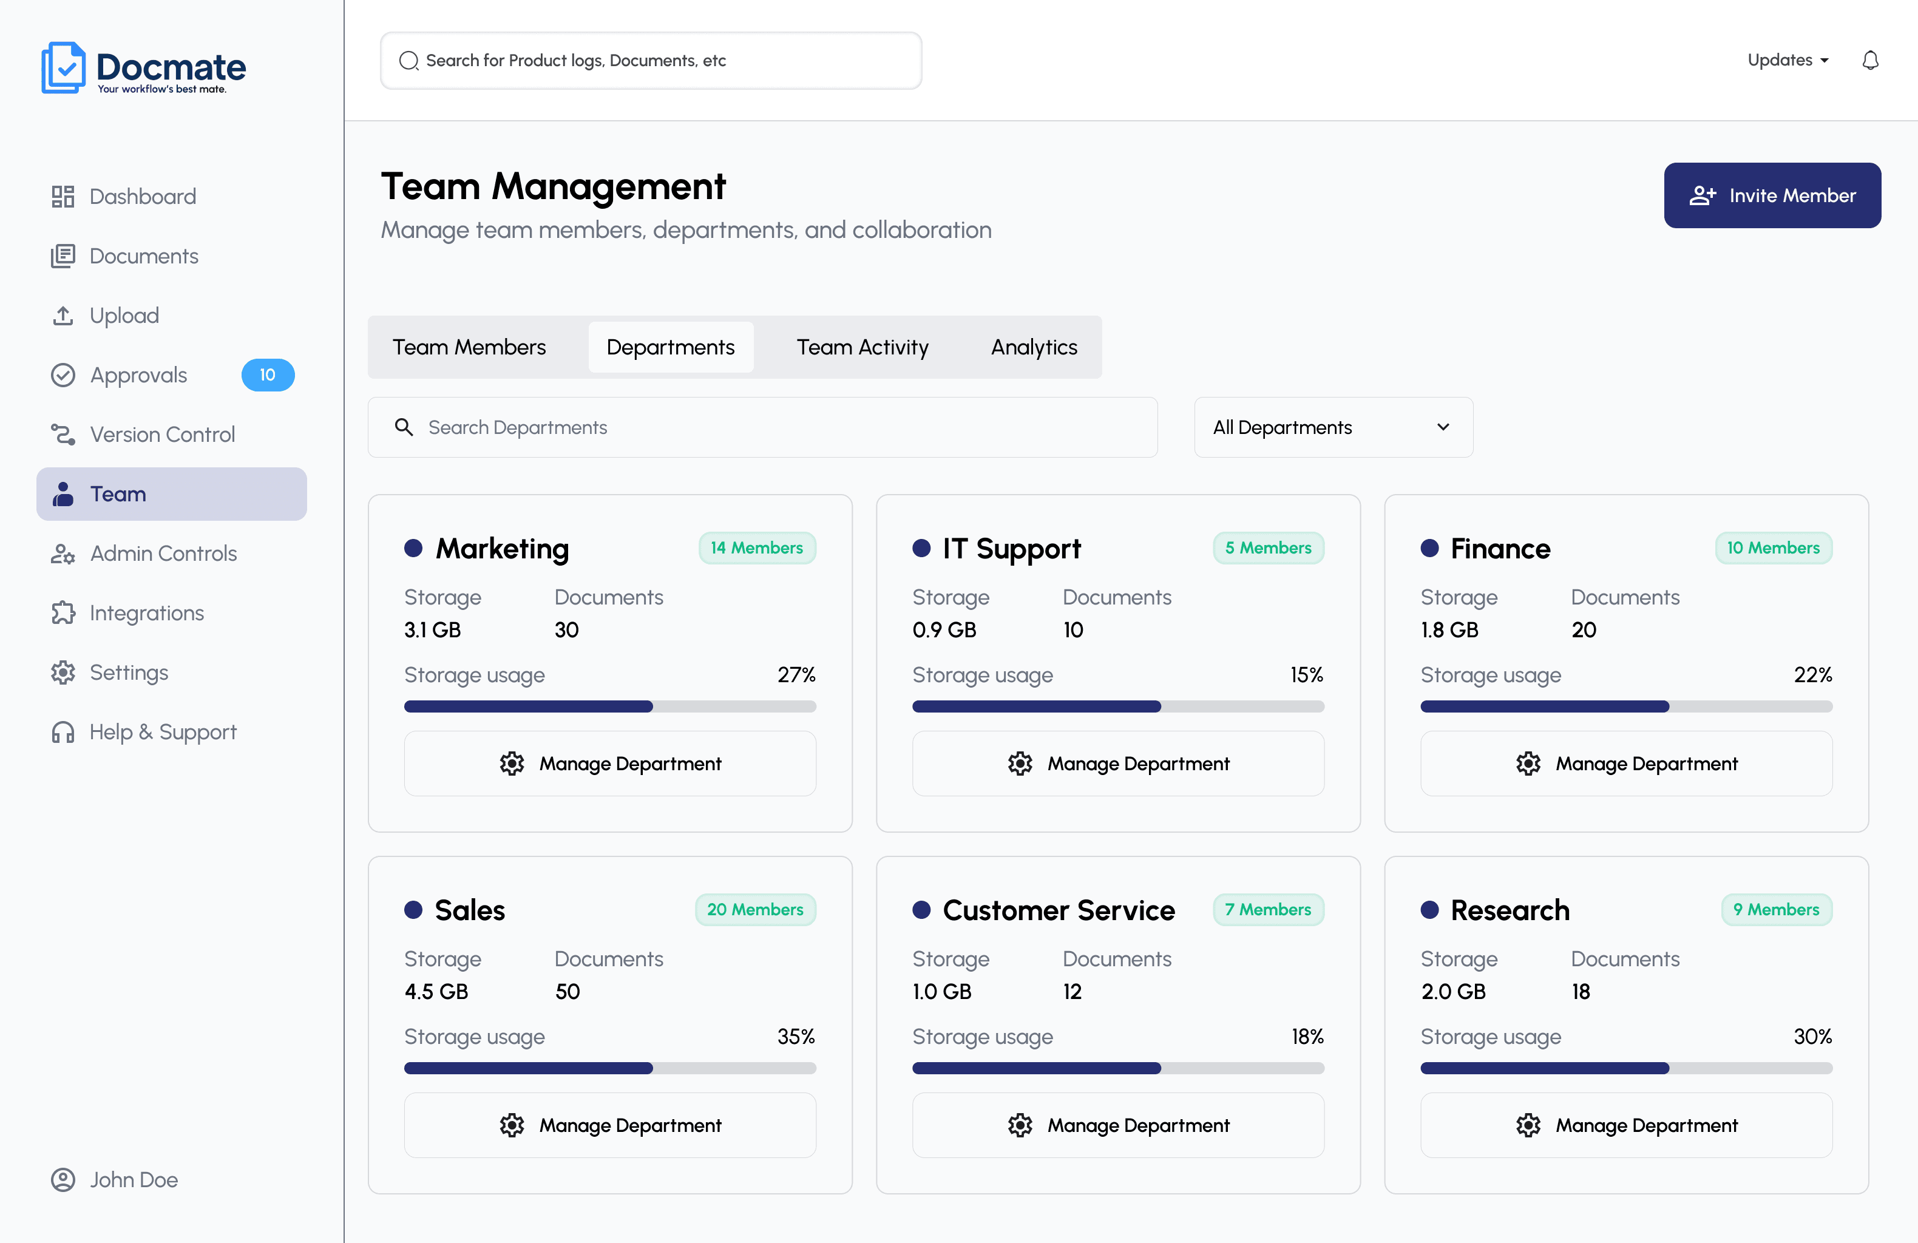
Task: Open the Upload page label
Action: pos(124,315)
